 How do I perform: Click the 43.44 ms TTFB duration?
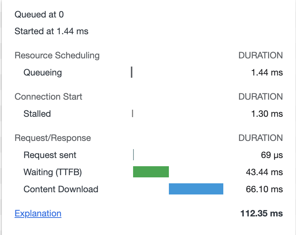click(264, 172)
